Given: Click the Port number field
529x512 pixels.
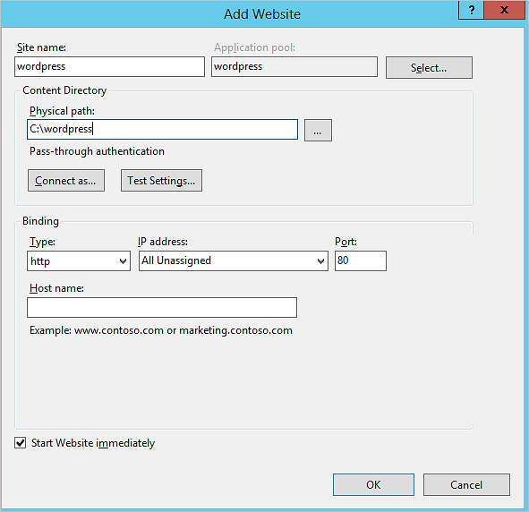Looking at the screenshot, I should [361, 260].
